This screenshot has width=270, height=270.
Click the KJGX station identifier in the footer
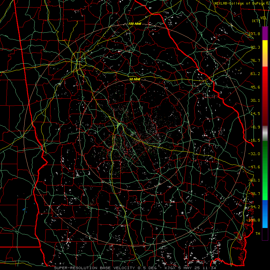click(x=170, y=268)
